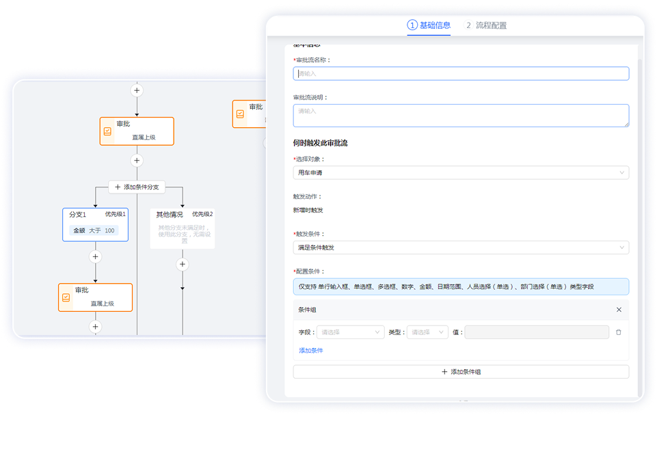Click the plus icon below 其他情况 card

pyautogui.click(x=183, y=264)
